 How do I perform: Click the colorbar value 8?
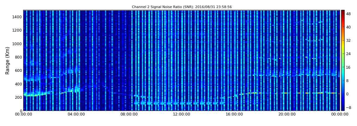(x=347, y=80)
